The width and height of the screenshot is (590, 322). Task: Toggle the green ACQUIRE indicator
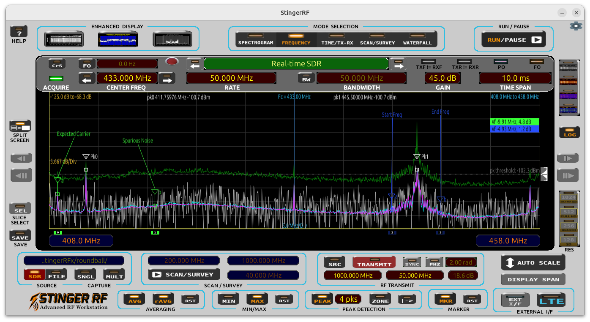[56, 79]
